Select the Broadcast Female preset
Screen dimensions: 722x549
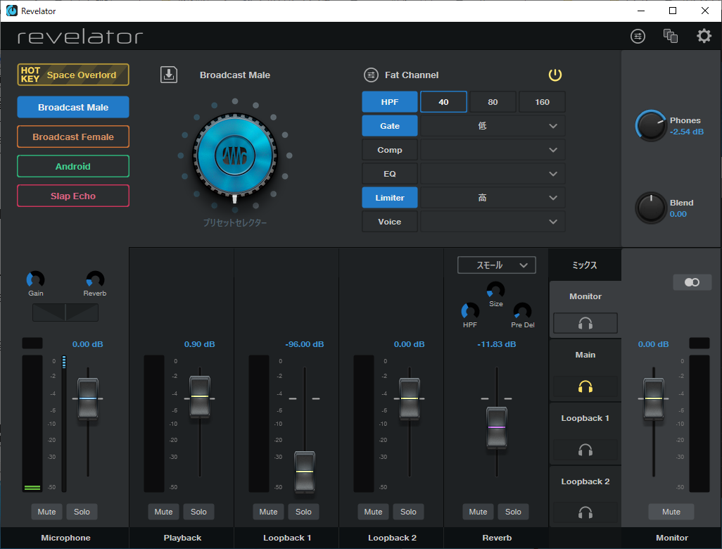pos(73,137)
